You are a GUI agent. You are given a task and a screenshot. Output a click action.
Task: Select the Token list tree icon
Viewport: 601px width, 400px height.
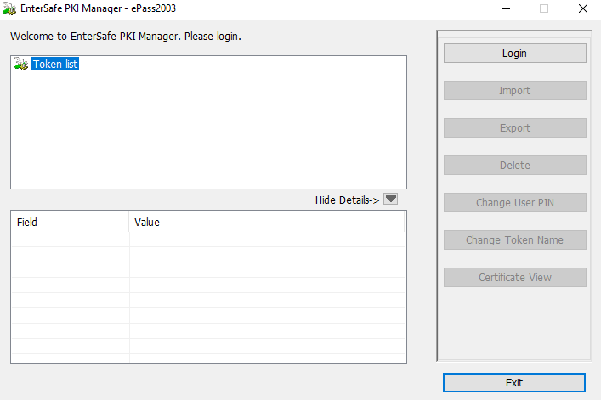tap(21, 64)
